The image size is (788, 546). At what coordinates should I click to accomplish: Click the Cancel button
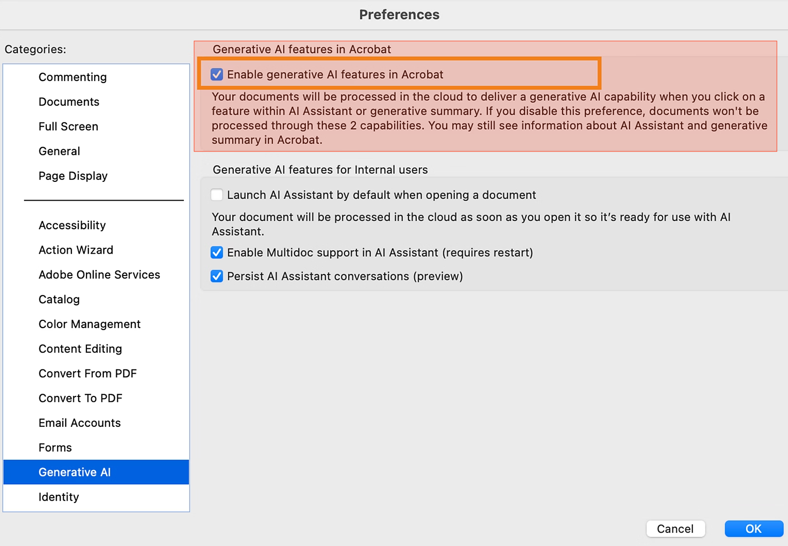675,529
